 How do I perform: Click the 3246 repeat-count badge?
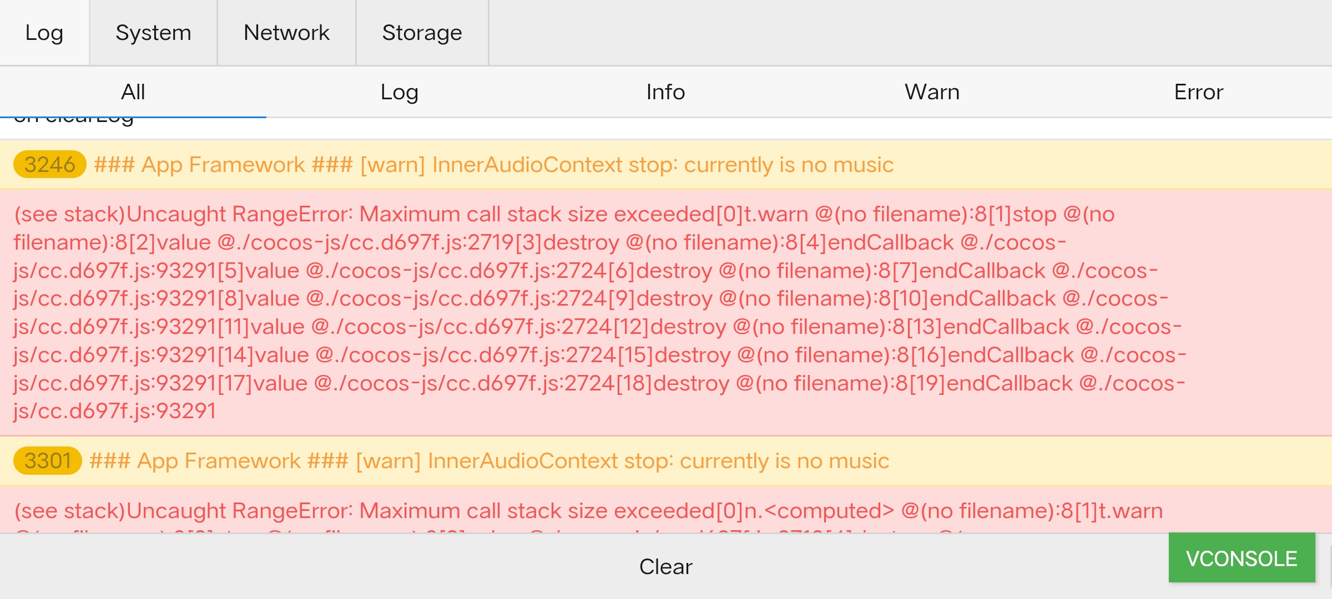point(49,165)
